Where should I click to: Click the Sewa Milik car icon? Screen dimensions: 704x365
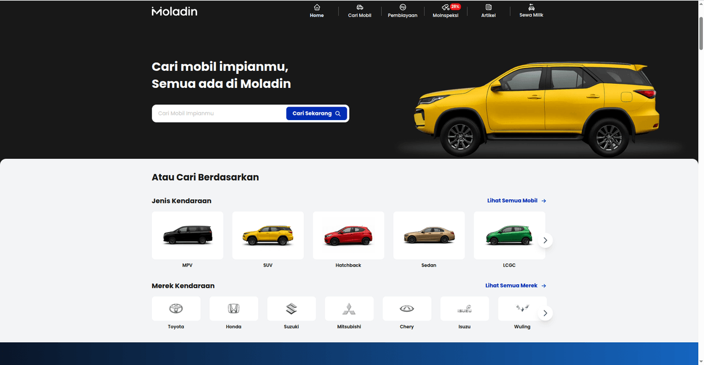tap(531, 7)
